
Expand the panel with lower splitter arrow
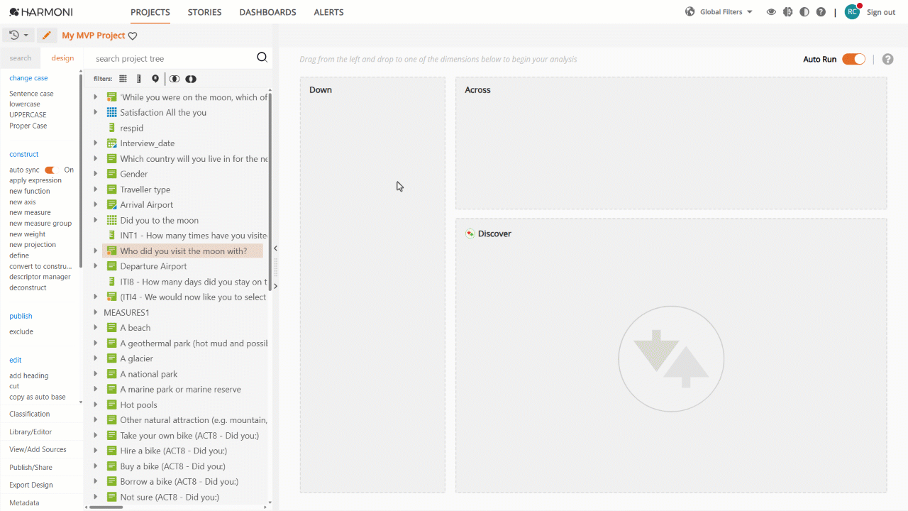tap(275, 286)
